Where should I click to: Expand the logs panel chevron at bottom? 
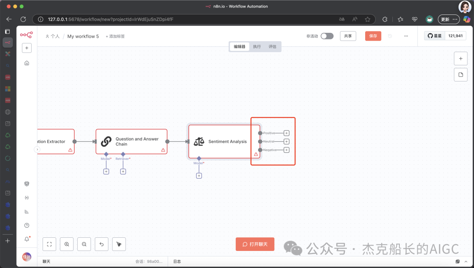[466, 261]
